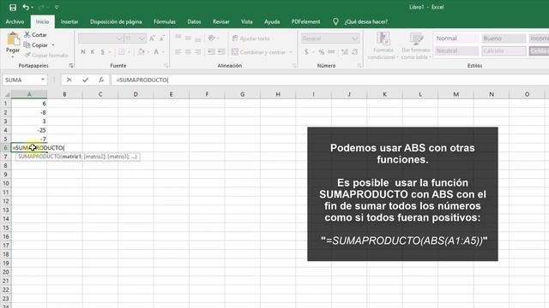Switch to the Insertar tab

(x=69, y=21)
